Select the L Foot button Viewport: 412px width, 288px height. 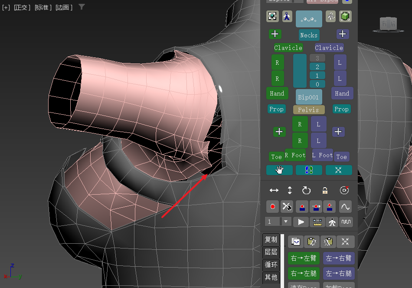(322, 156)
